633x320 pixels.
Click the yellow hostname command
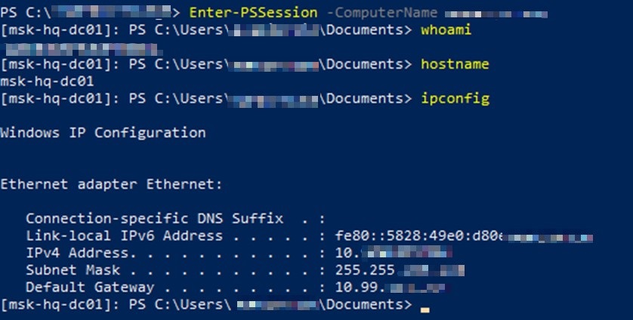tap(455, 64)
